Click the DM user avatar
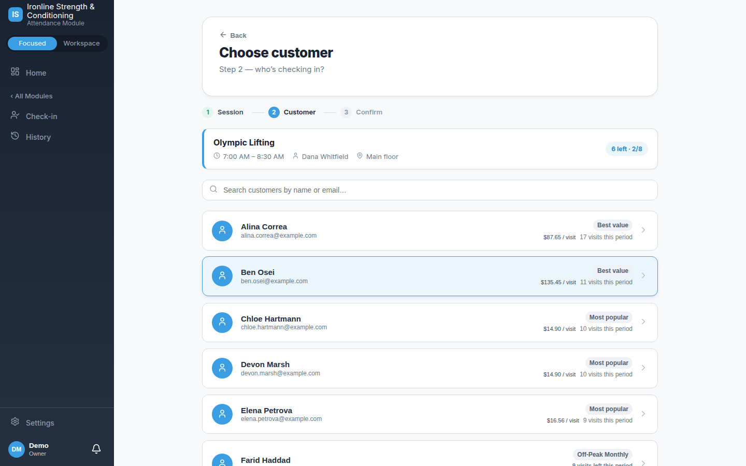The height and width of the screenshot is (466, 746). click(x=17, y=449)
